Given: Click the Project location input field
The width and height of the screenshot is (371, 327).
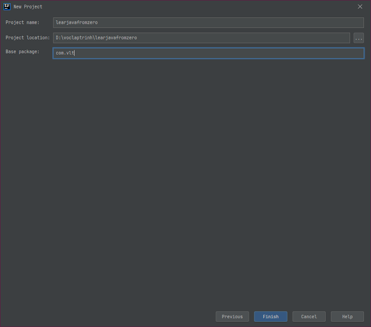Looking at the screenshot, I should pyautogui.click(x=202, y=38).
